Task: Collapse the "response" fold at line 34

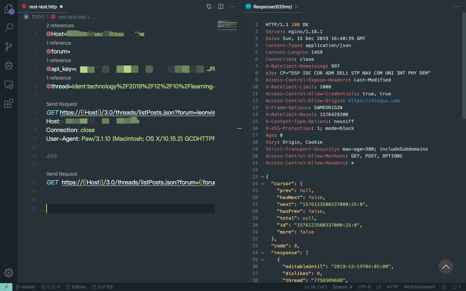Action: 262,253
